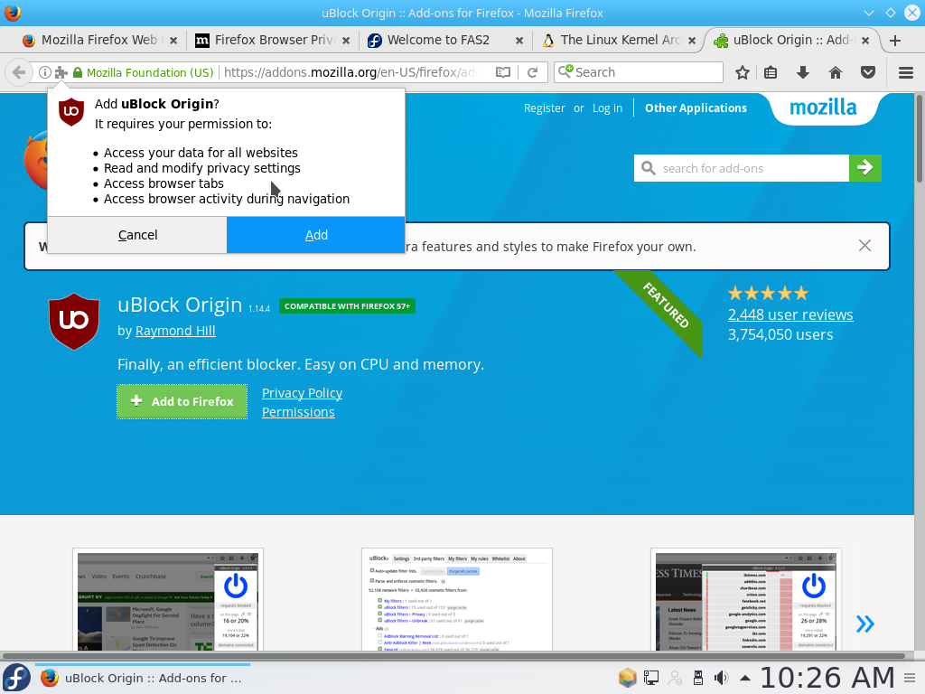Click the 10:26 AM clock
Viewport: 925px width, 694px height.
827,678
